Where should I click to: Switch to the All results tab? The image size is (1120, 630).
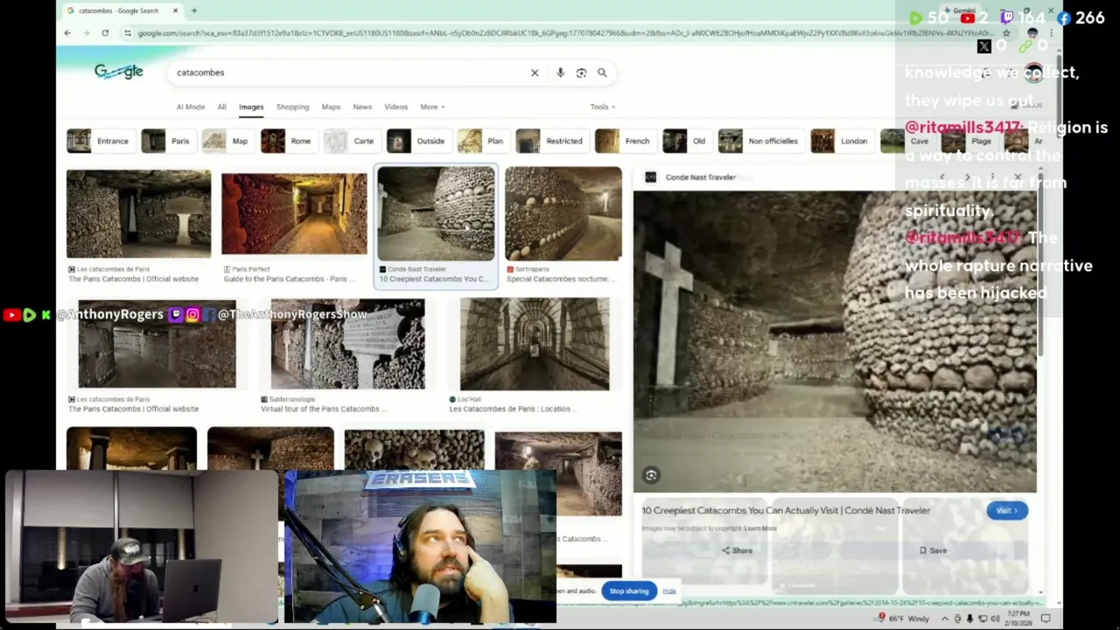(x=221, y=107)
